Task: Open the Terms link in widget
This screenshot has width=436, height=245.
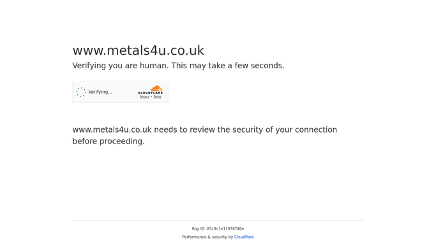Action: pos(158,97)
